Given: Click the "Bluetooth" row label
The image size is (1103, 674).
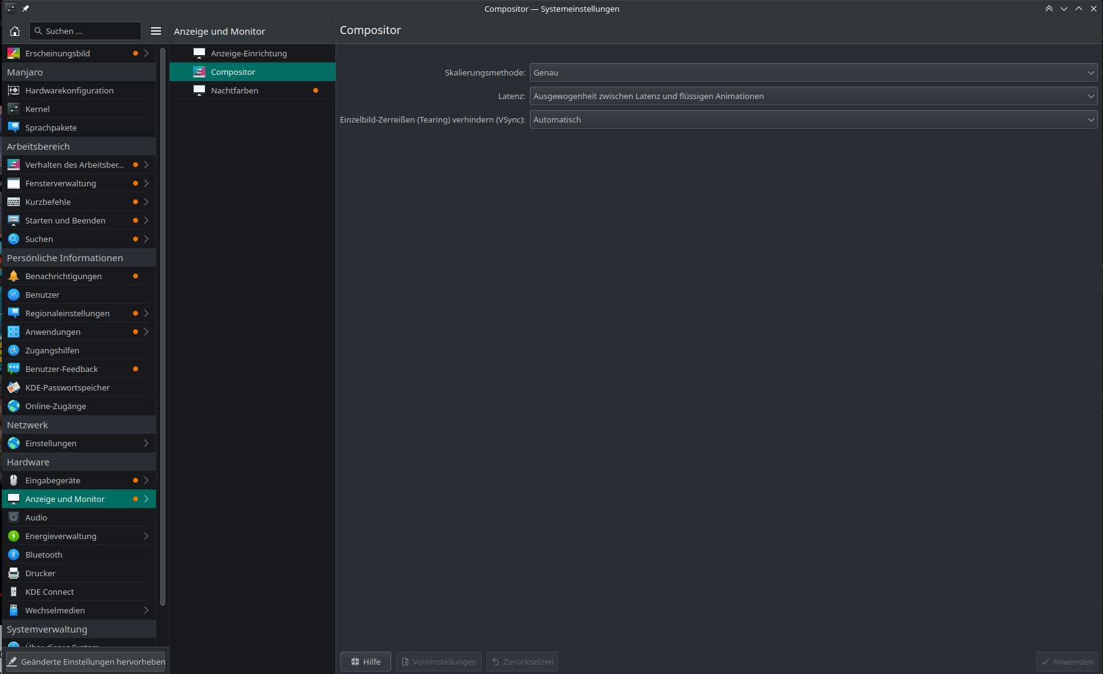Looking at the screenshot, I should click(x=44, y=555).
